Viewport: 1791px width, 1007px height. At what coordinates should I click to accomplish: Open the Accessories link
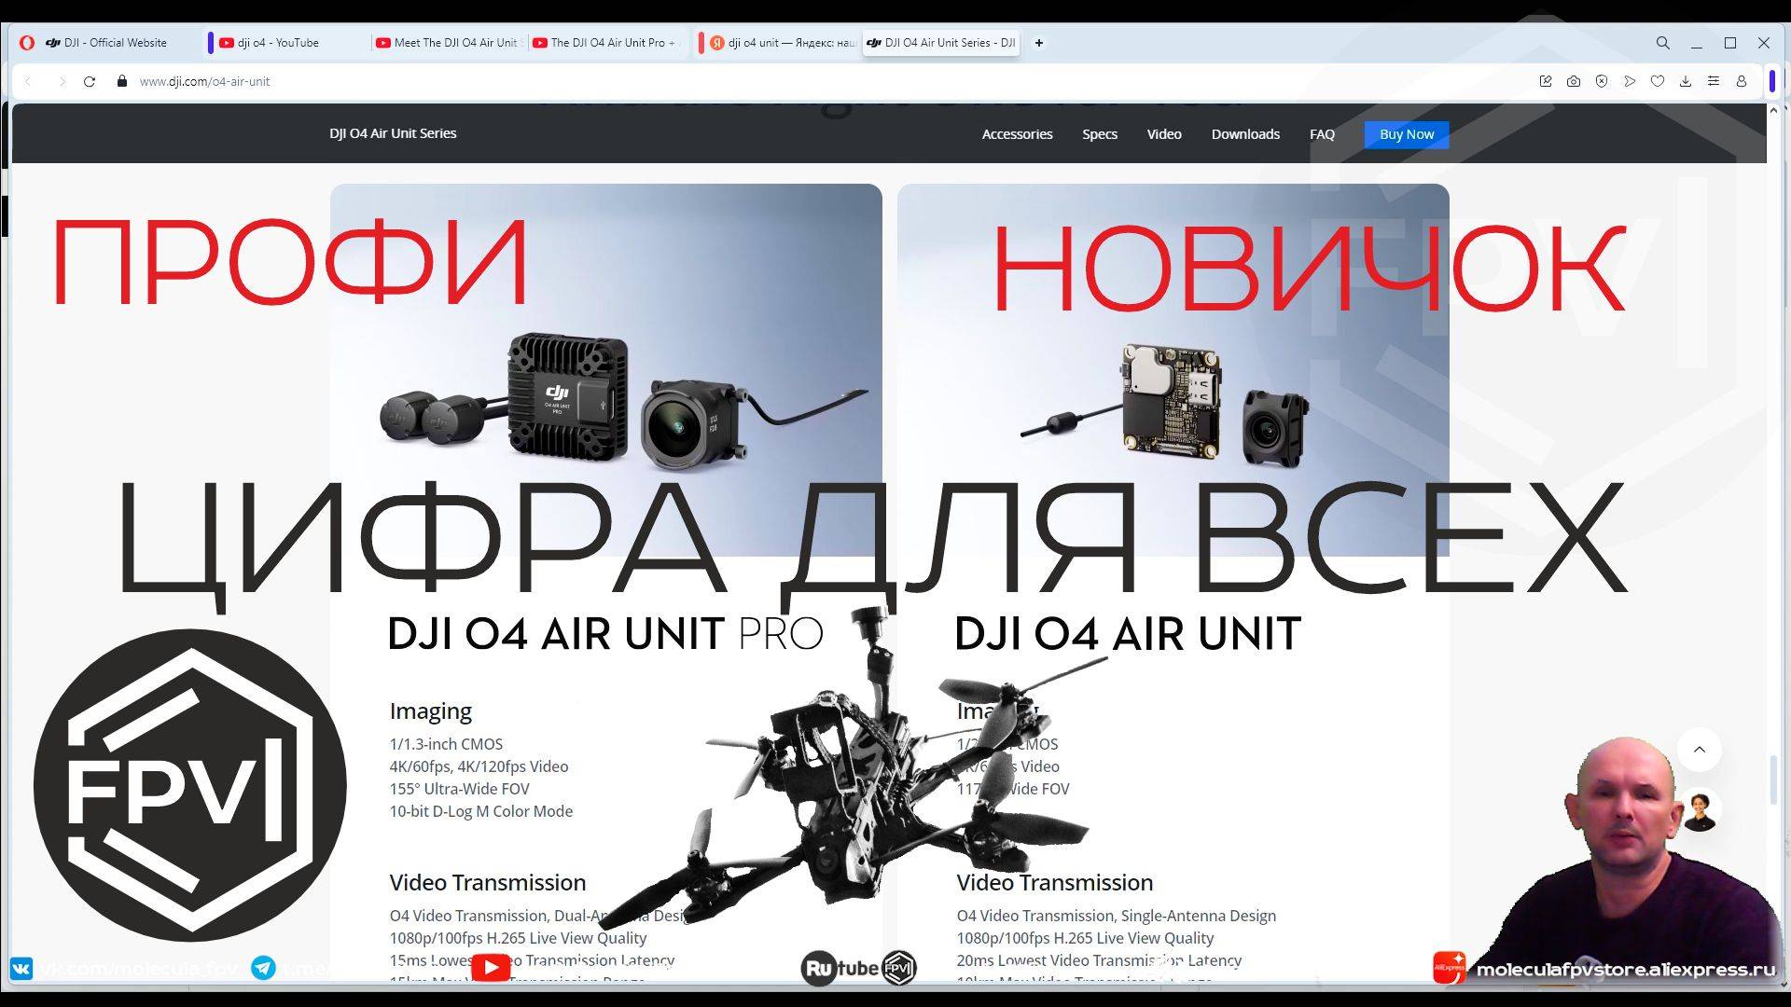point(1017,133)
